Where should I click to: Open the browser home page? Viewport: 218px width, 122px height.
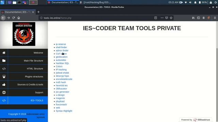19,18
